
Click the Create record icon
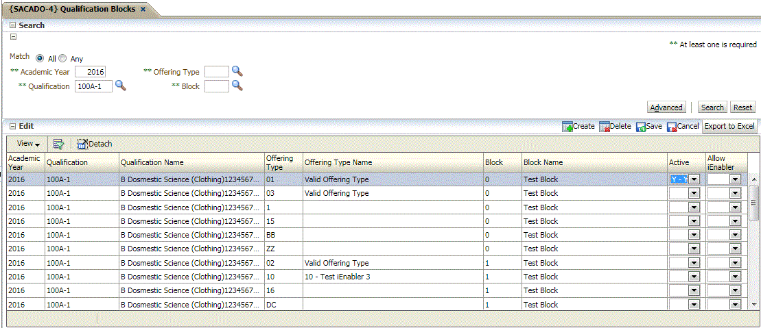567,127
